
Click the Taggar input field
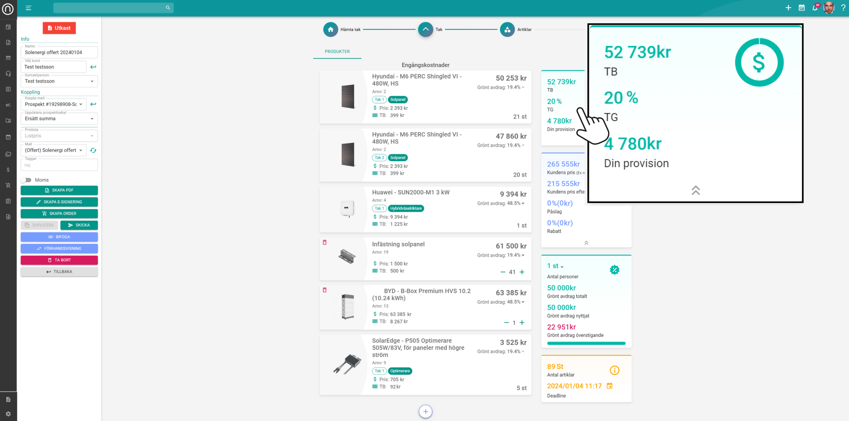click(59, 165)
